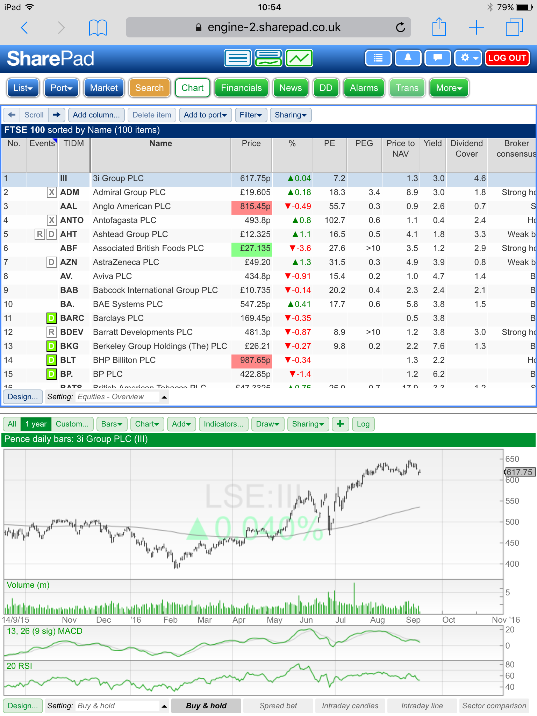Open the Filter dropdown
Viewport: 537px width, 716px height.
coord(251,115)
